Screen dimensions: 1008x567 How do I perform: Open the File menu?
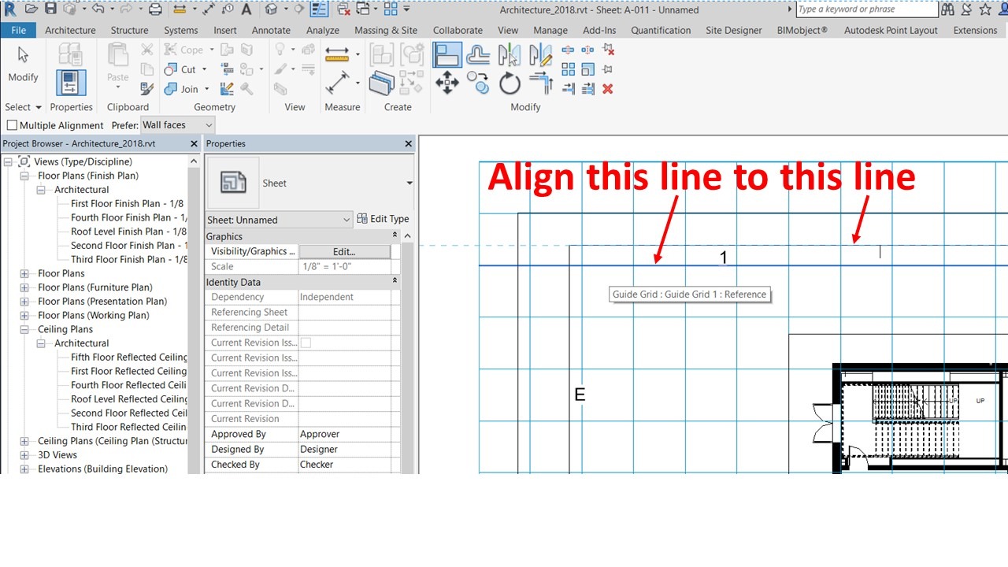pos(18,30)
